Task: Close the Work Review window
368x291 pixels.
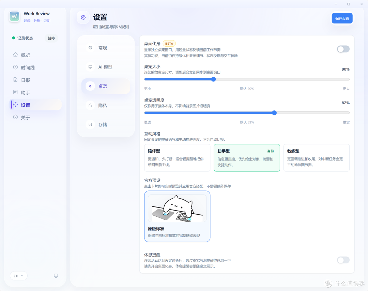Action: (362, 4)
